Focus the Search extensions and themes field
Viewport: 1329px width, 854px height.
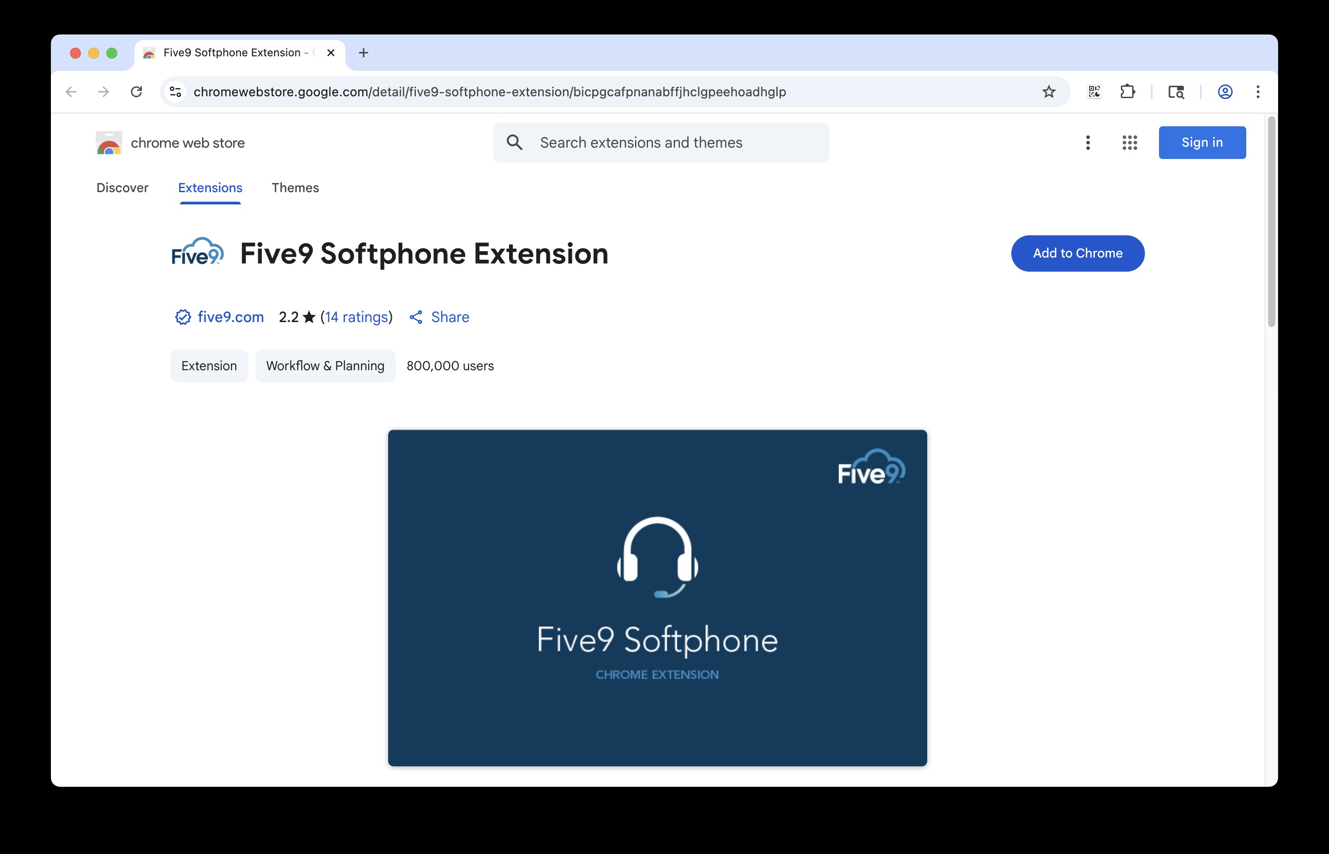click(x=661, y=143)
